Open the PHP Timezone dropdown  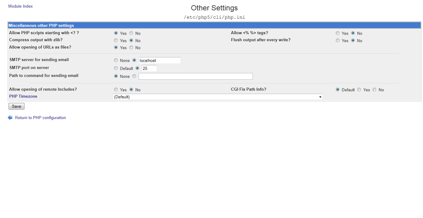218,97
